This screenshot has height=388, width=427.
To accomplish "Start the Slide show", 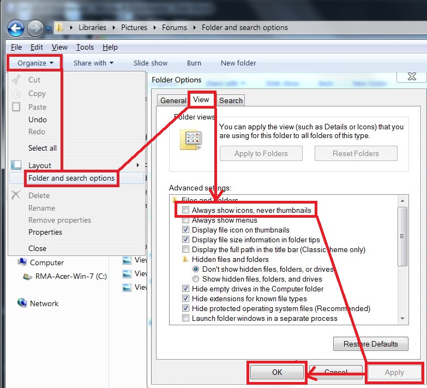I will point(151,63).
